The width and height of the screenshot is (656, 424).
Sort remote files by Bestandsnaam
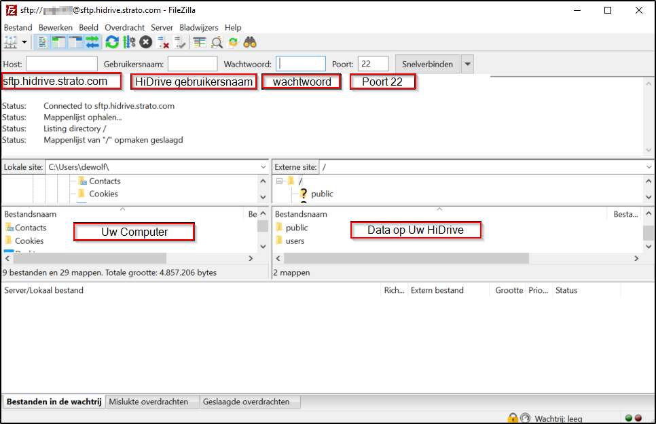tap(439, 214)
